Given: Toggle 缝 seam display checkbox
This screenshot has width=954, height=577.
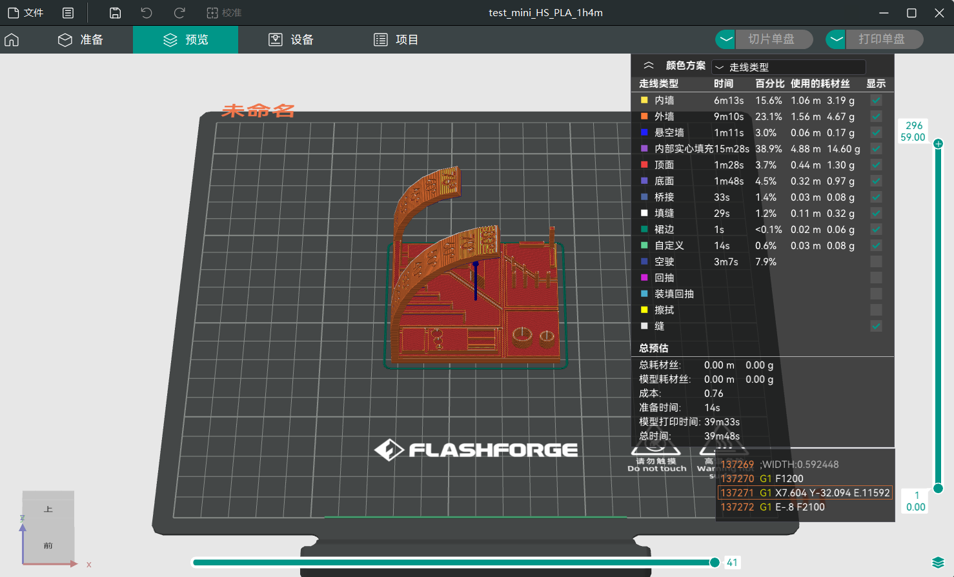Looking at the screenshot, I should (x=876, y=326).
